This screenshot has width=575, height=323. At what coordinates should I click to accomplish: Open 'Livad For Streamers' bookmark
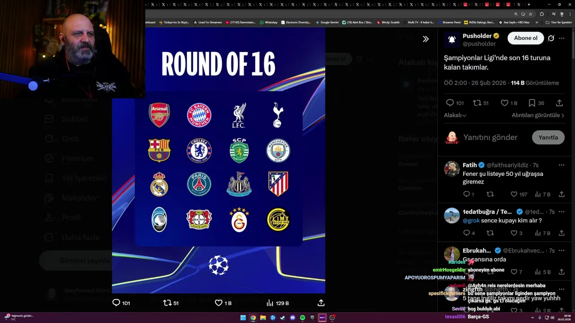(x=208, y=22)
